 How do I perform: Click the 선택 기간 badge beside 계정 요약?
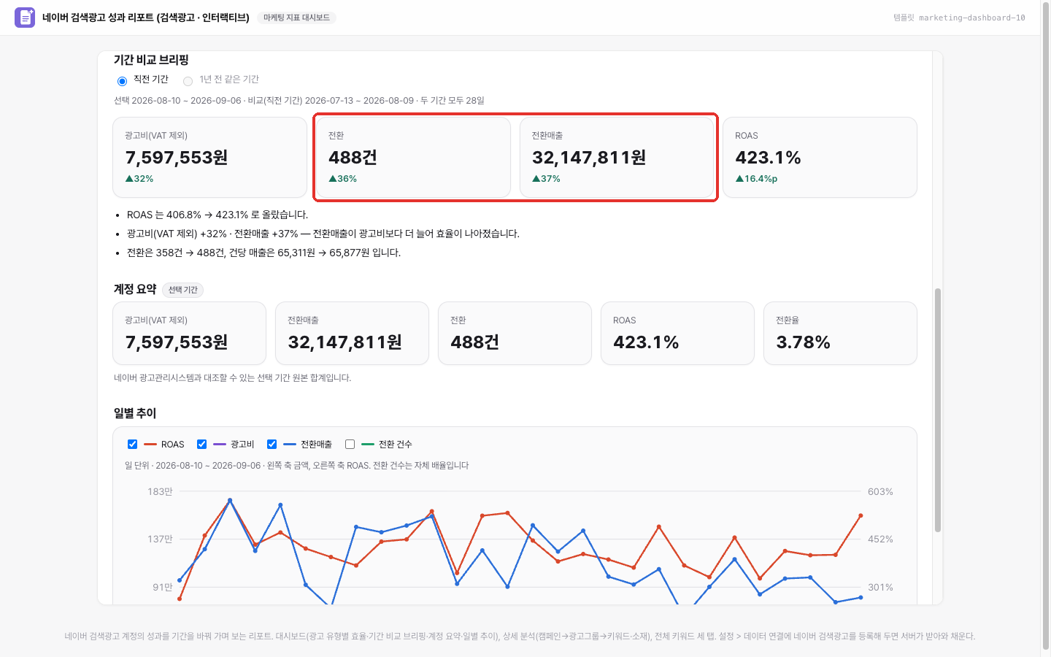pos(182,290)
